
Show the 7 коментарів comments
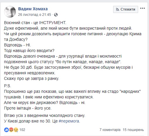110,130
